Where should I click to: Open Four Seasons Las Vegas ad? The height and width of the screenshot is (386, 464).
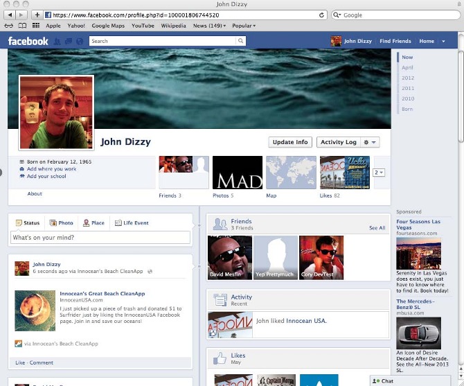pos(418,225)
